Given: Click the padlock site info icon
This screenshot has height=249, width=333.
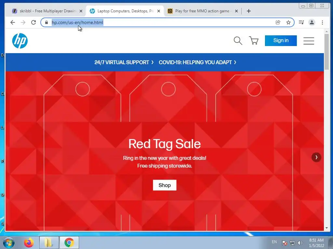Looking at the screenshot, I should 47,22.
